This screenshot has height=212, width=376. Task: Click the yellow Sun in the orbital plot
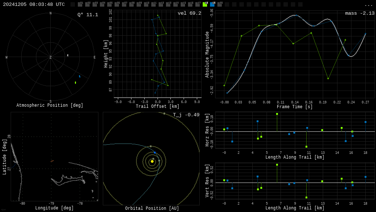152,161
